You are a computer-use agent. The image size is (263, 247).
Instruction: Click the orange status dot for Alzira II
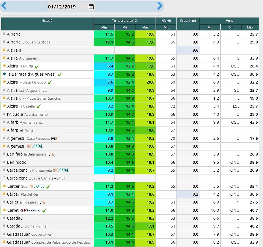click(x=4, y=50)
